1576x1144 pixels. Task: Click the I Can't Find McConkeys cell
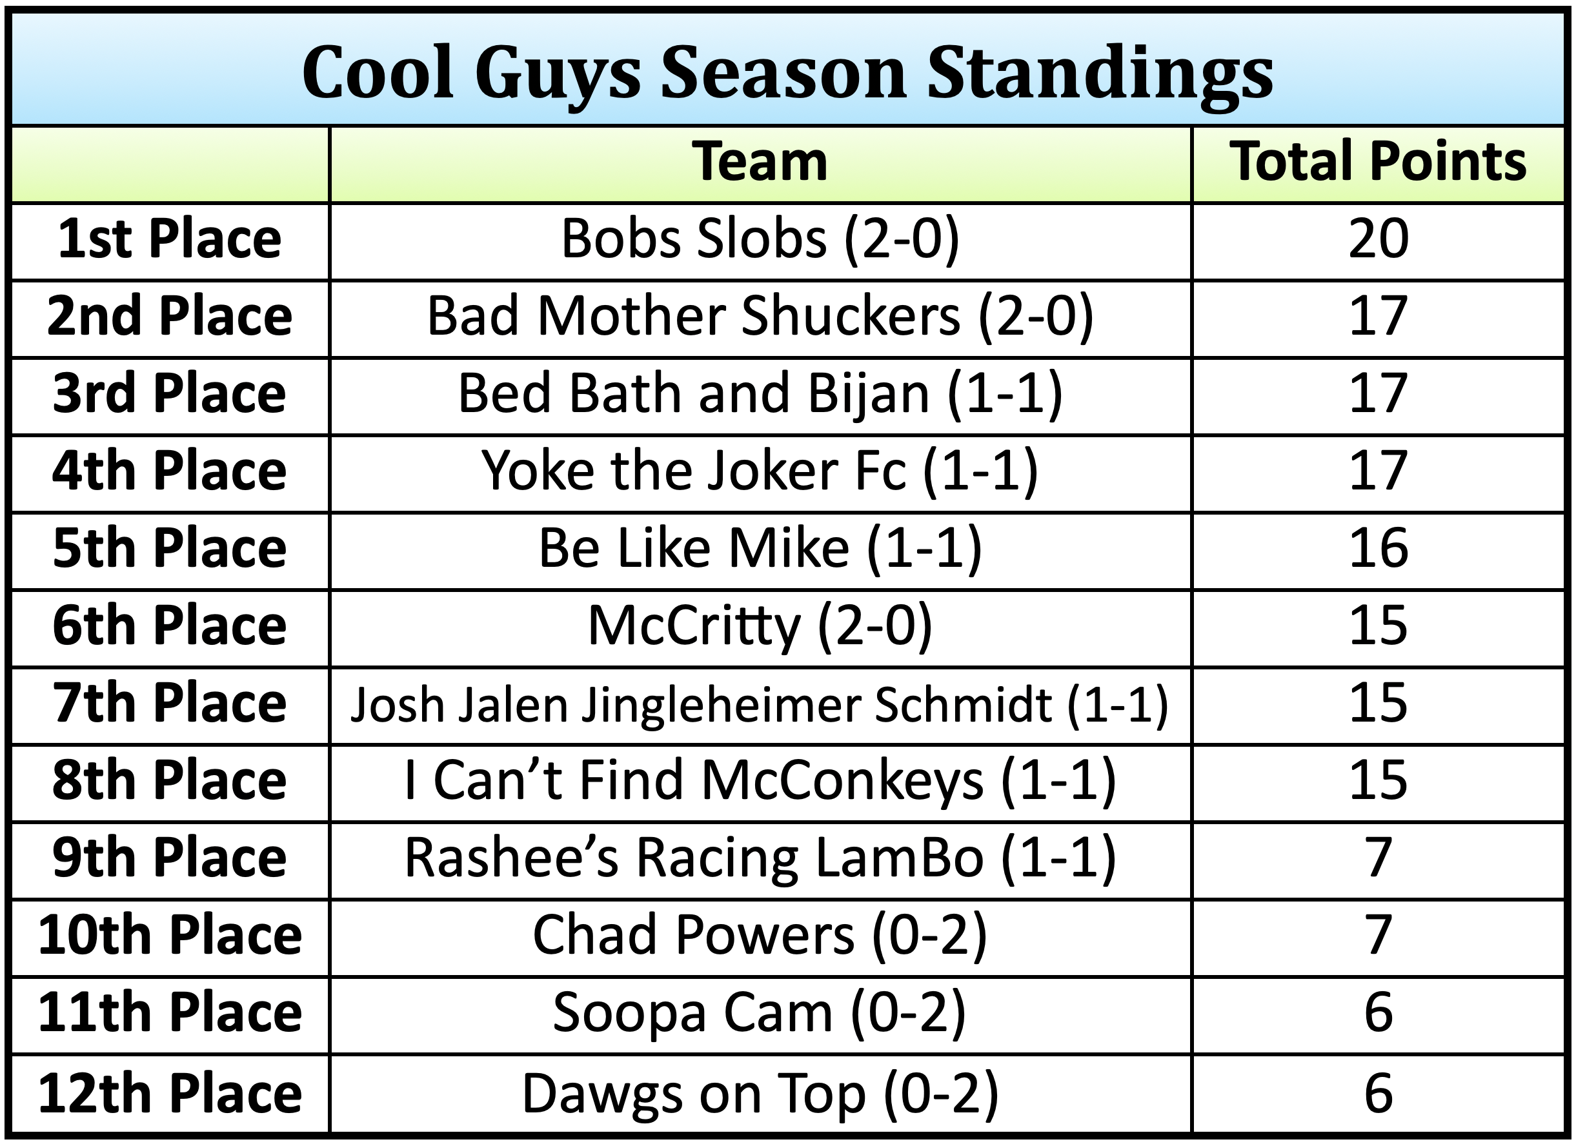(760, 782)
